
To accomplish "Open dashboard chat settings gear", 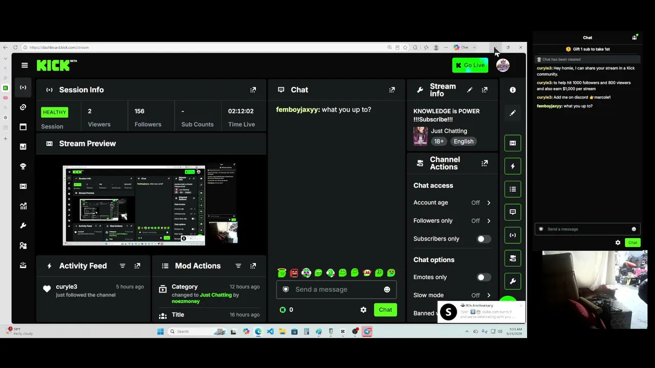I will click(x=363, y=310).
